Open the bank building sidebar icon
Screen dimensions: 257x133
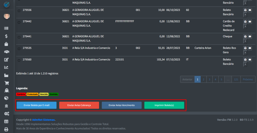click(7, 106)
